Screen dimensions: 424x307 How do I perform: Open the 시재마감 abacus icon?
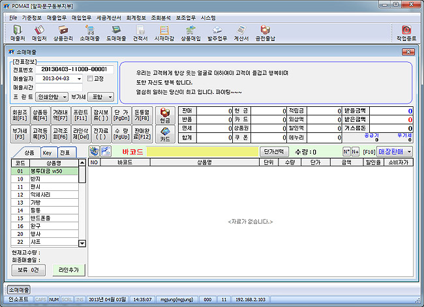(x=164, y=33)
